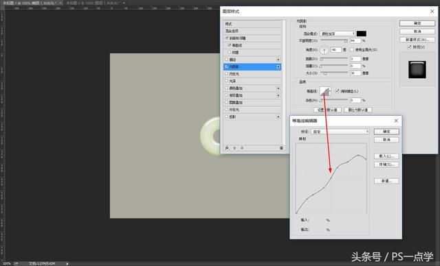Click status bar document info arrow

[67, 263]
